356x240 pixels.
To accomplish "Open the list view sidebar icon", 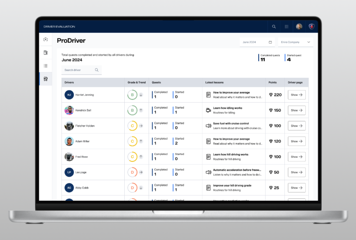I will pyautogui.click(x=45, y=65).
